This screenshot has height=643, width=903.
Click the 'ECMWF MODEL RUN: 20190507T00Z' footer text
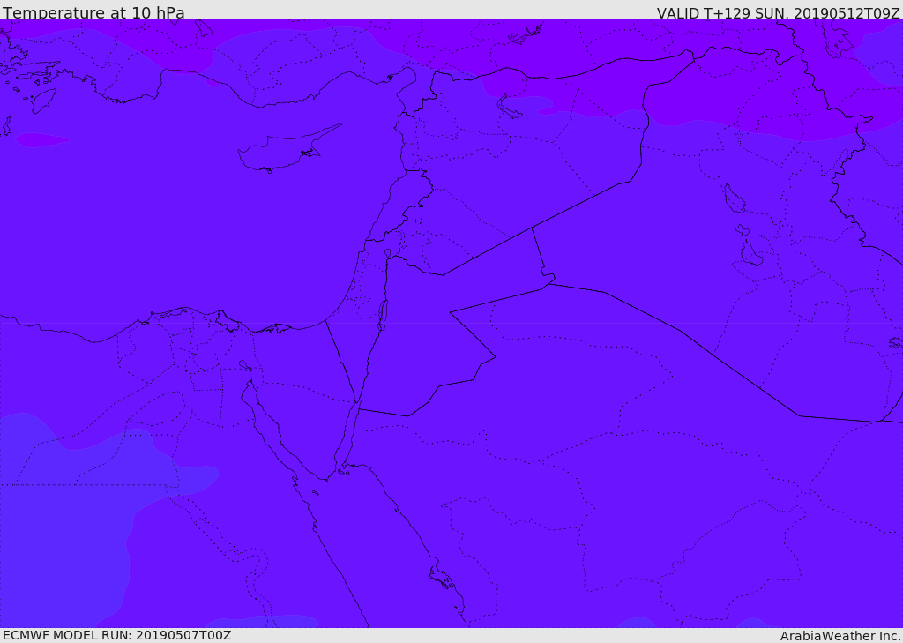coord(117,636)
